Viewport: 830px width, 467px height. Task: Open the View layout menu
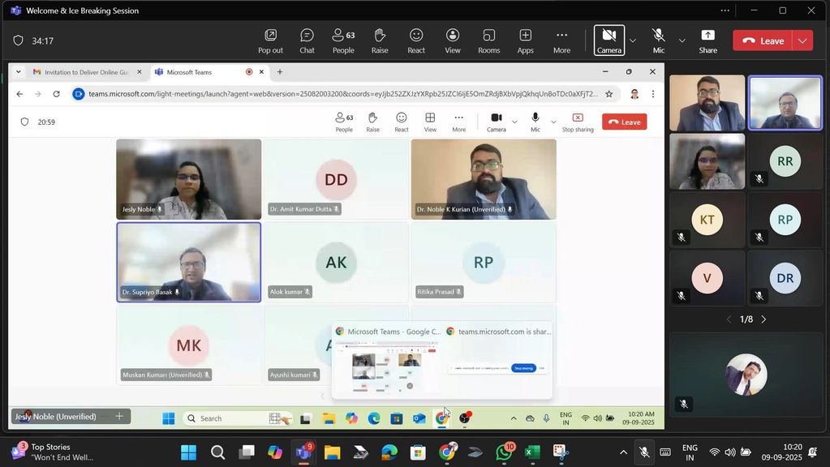[x=452, y=40]
